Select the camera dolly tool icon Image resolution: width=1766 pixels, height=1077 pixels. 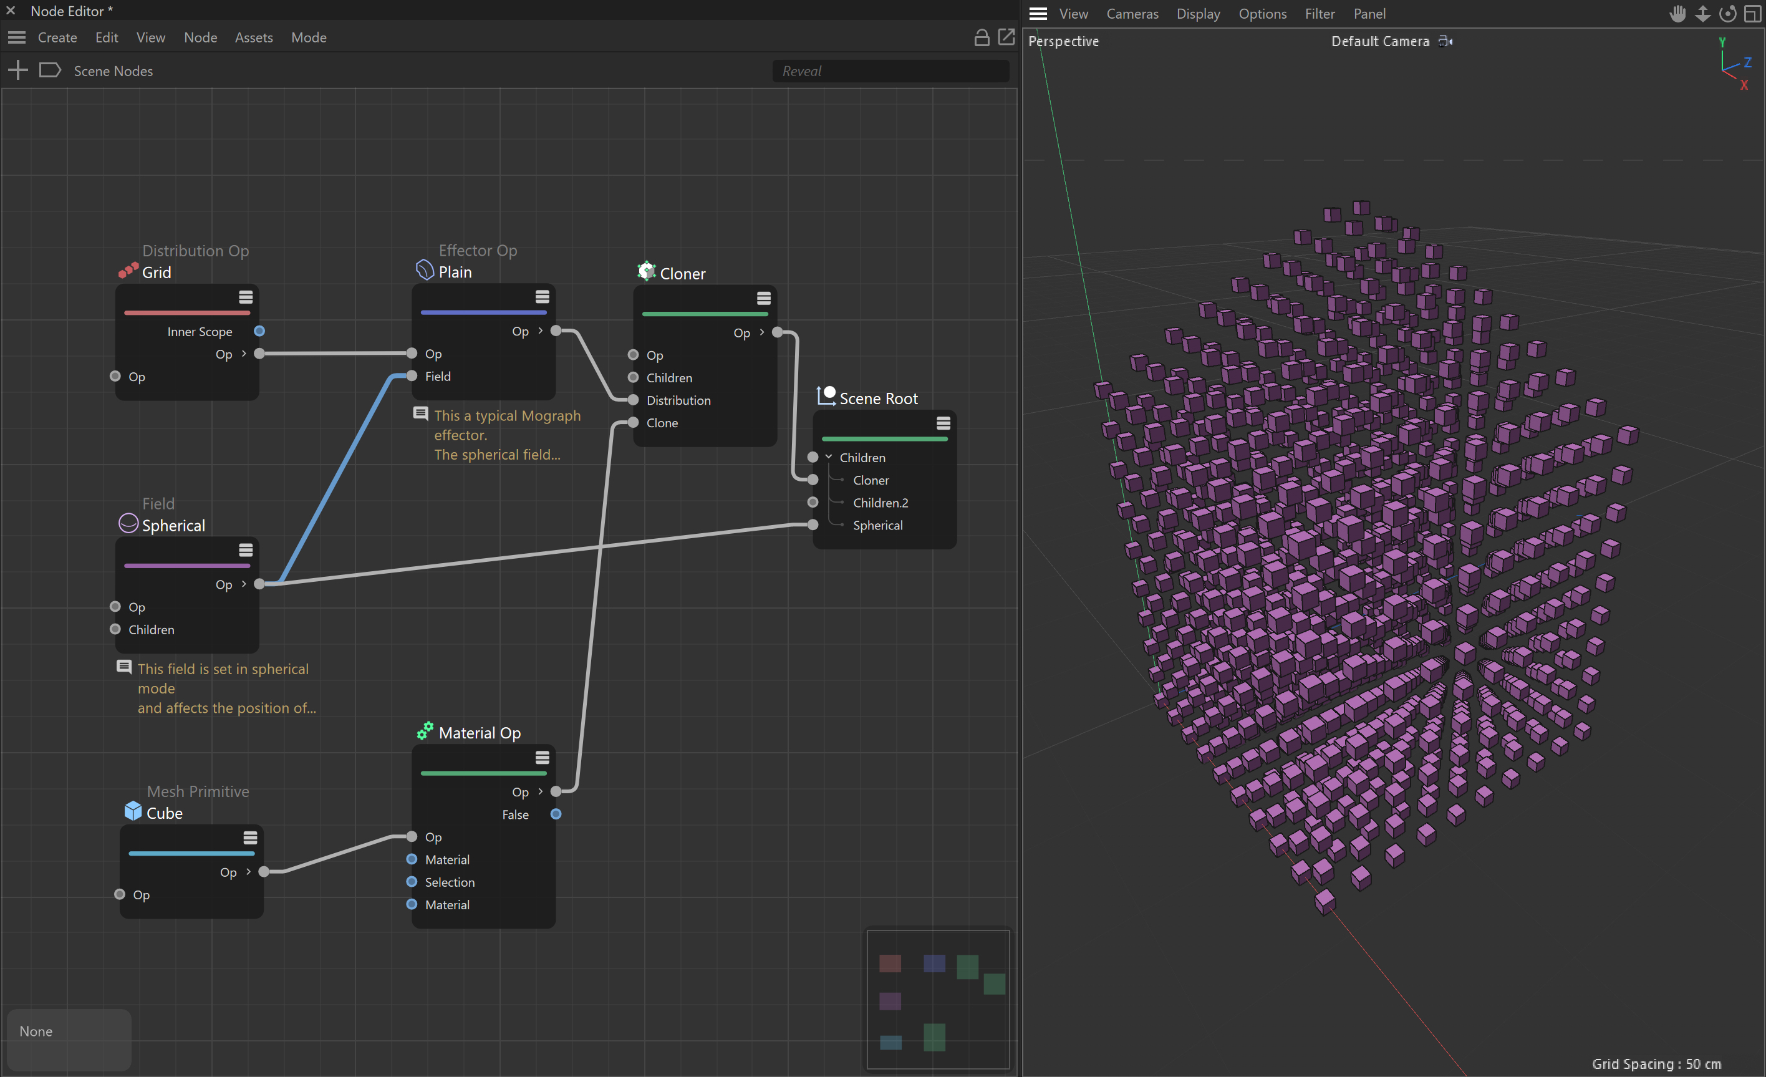click(1702, 14)
